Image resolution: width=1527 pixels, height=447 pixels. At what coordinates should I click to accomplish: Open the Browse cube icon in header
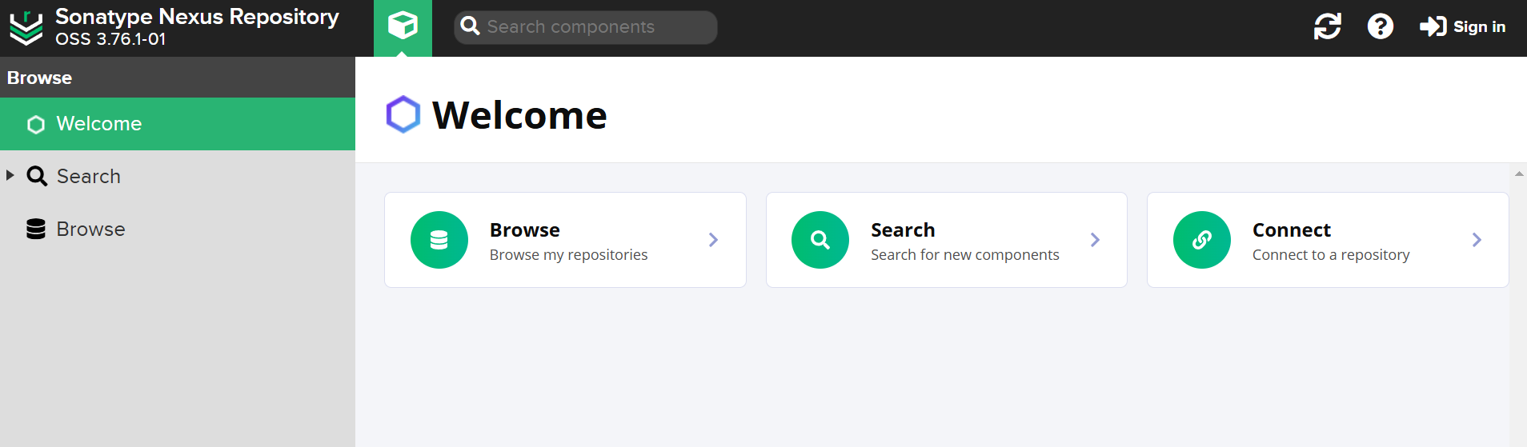tap(403, 26)
